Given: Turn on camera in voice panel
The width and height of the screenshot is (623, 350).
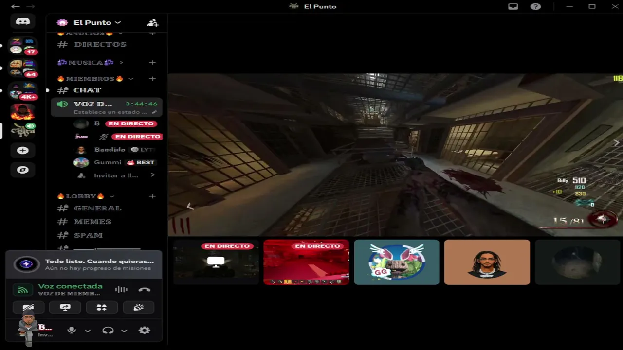Looking at the screenshot, I should pos(28,307).
